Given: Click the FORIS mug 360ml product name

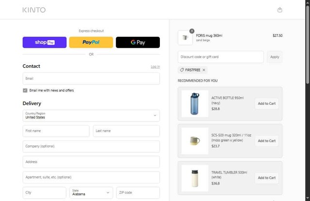Looking at the screenshot, I should click(x=209, y=35).
